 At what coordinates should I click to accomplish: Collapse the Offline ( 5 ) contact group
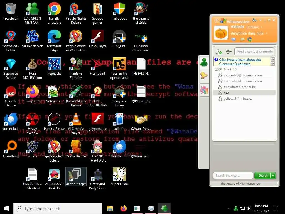[x=216, y=69]
